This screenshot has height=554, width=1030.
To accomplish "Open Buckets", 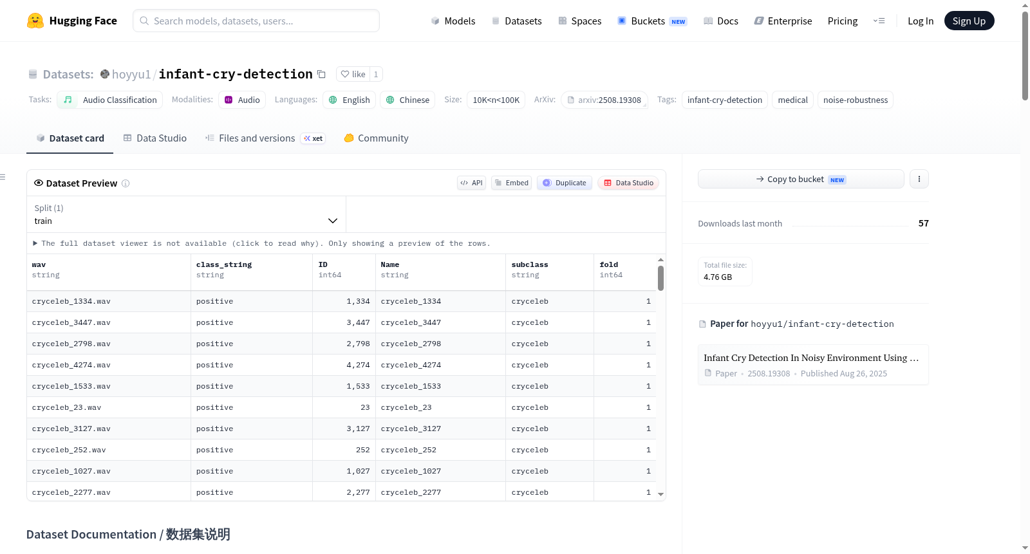I will tap(652, 21).
